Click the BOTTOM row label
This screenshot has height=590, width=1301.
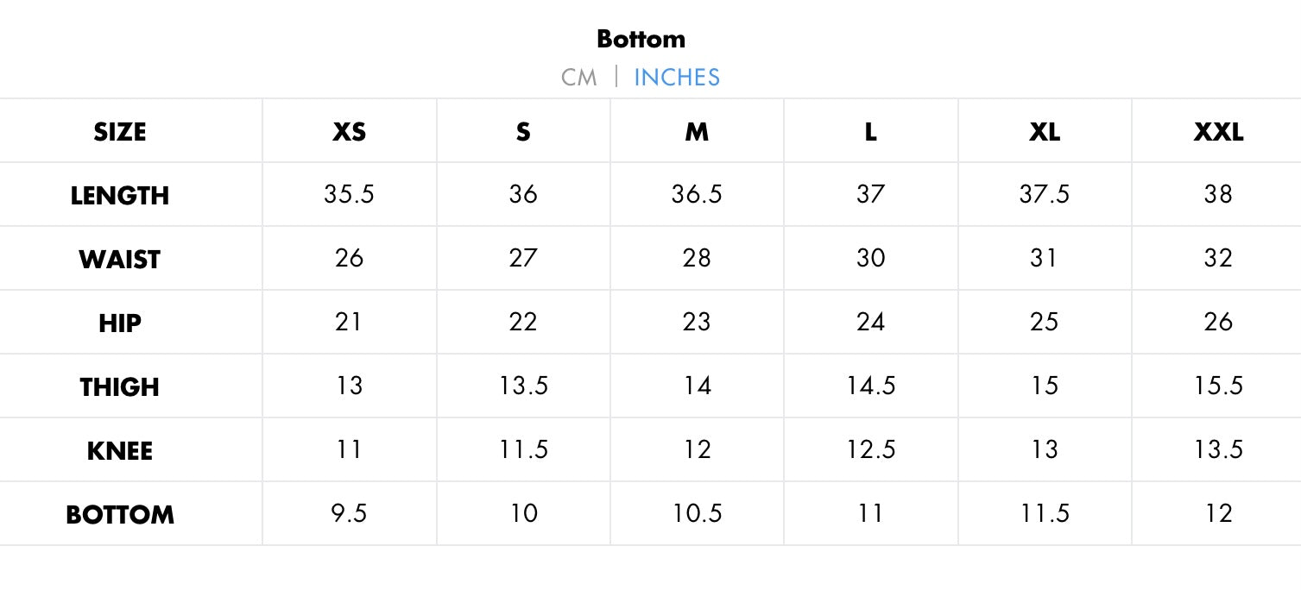coord(120,515)
